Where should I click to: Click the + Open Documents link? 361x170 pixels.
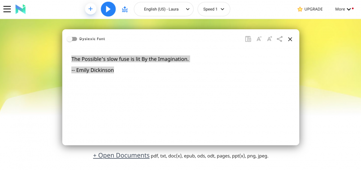click(121, 155)
